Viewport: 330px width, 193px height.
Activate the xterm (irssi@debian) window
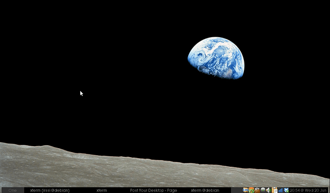(x=50, y=190)
